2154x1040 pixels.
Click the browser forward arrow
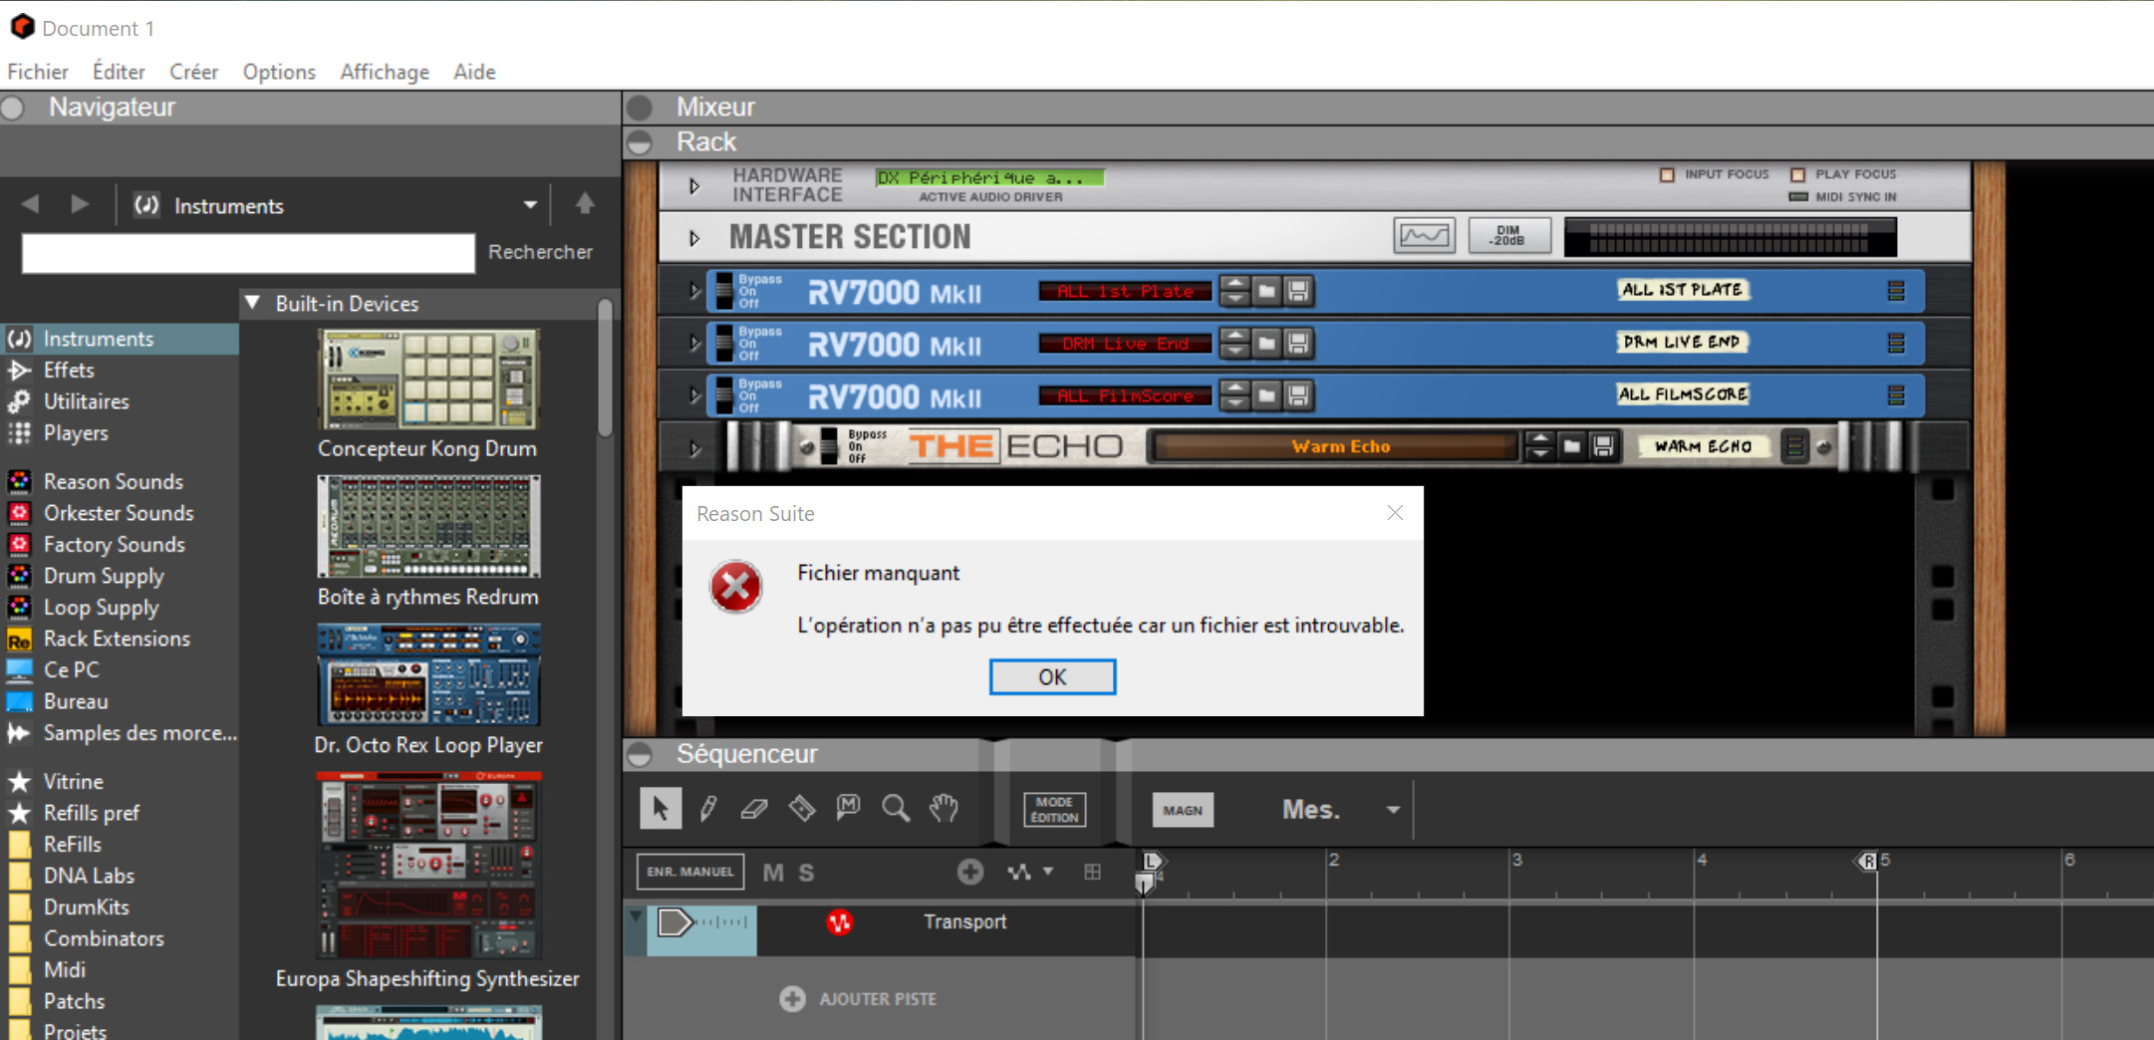(x=81, y=205)
